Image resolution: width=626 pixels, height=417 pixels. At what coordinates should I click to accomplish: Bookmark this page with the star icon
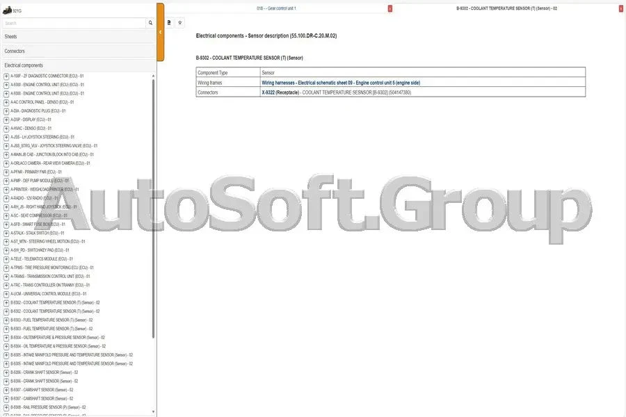tap(180, 22)
